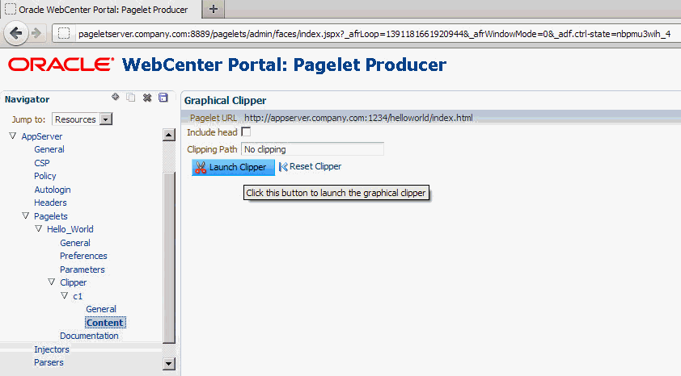Collapse the AppServer tree node
The height and width of the screenshot is (376, 681).
(13, 136)
